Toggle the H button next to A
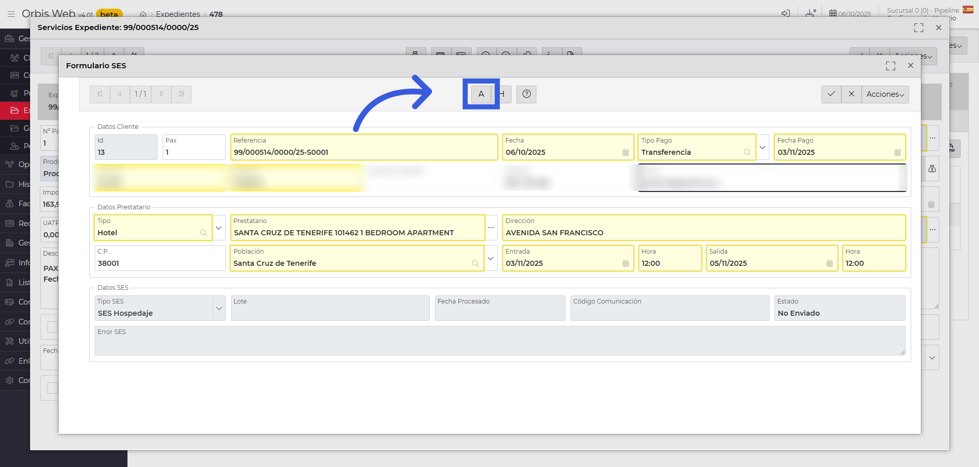Screen dimensions: 979x467 (502, 94)
